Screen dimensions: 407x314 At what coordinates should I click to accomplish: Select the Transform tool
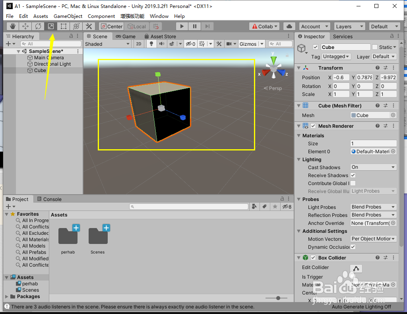tap(76, 26)
